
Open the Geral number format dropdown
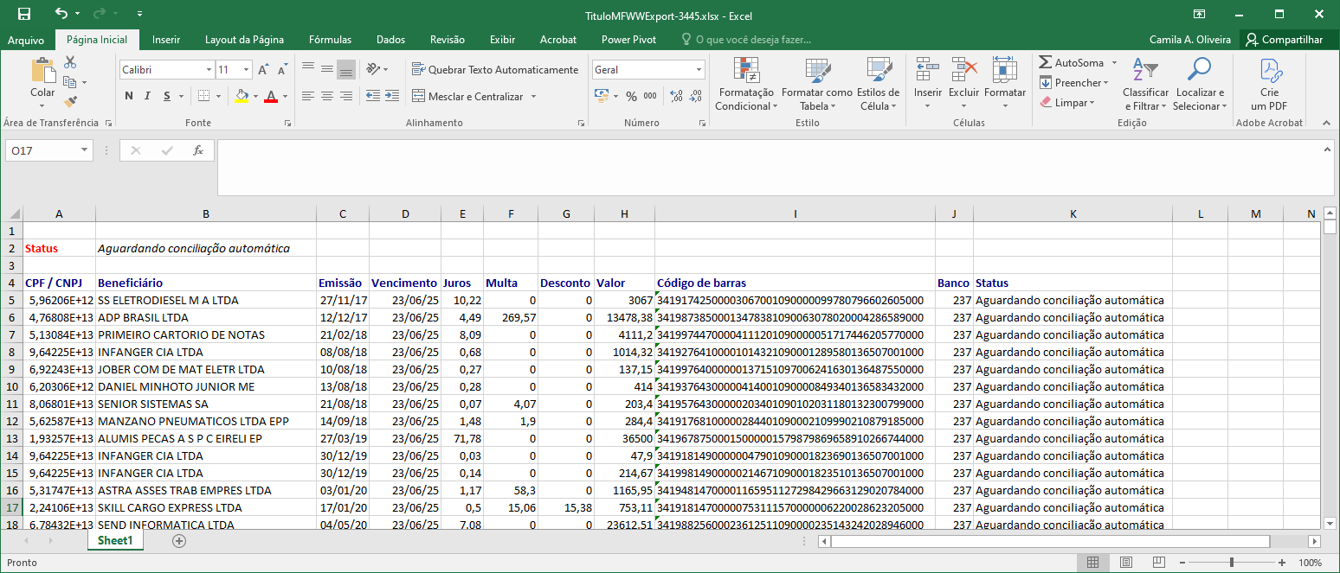click(x=699, y=69)
